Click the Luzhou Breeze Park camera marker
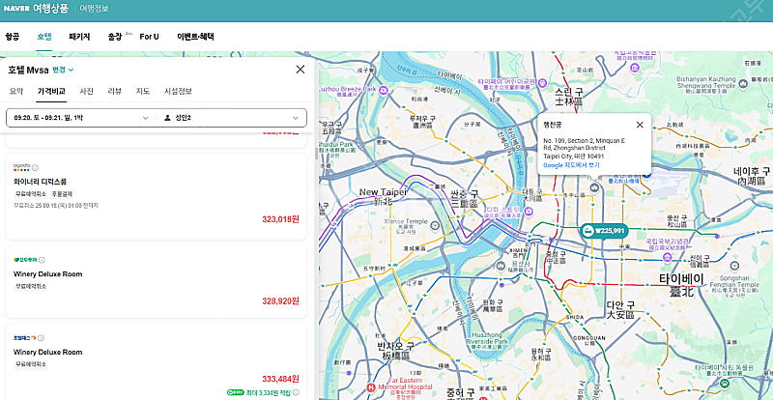773x400 pixels. point(383,89)
